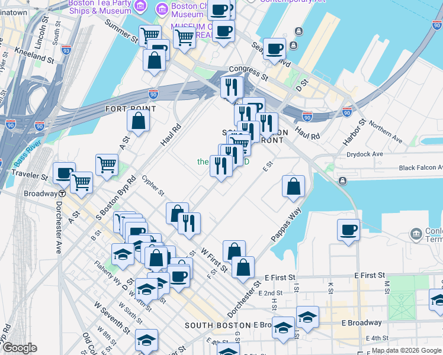Click the E Broadway street label

pyautogui.click(x=361, y=322)
